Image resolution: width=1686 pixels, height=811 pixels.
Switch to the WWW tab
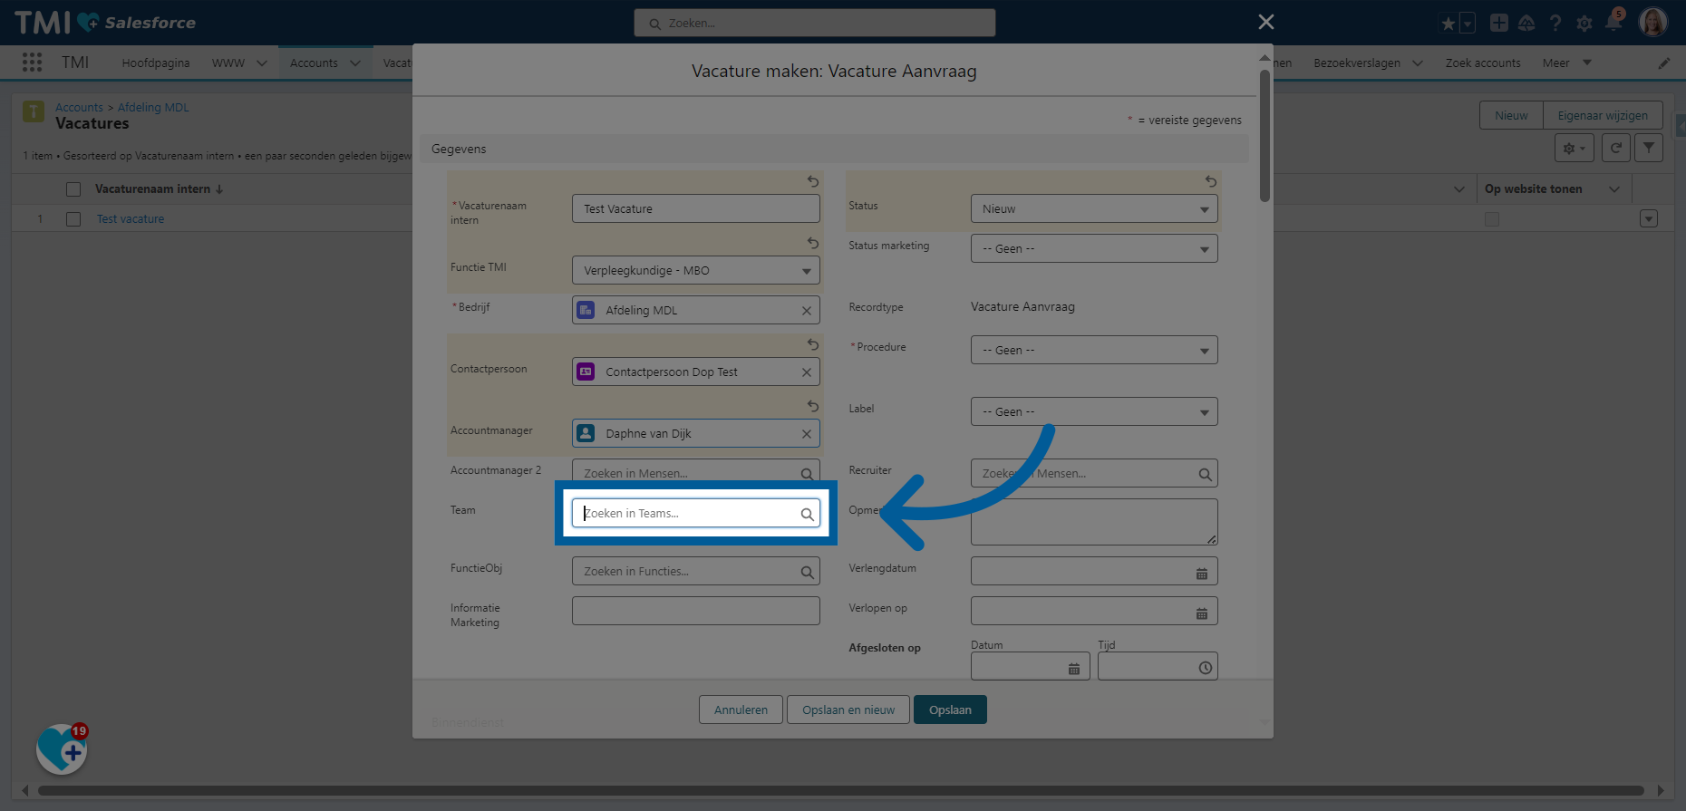(x=228, y=63)
